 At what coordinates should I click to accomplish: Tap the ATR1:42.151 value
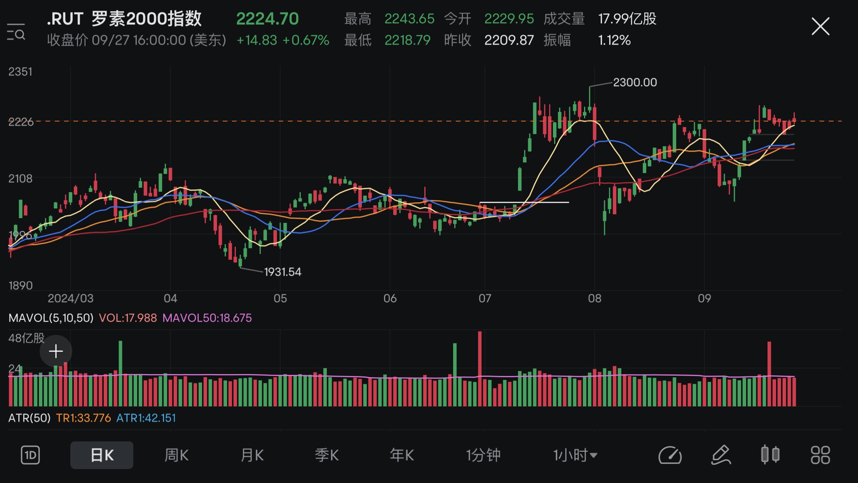click(x=146, y=418)
